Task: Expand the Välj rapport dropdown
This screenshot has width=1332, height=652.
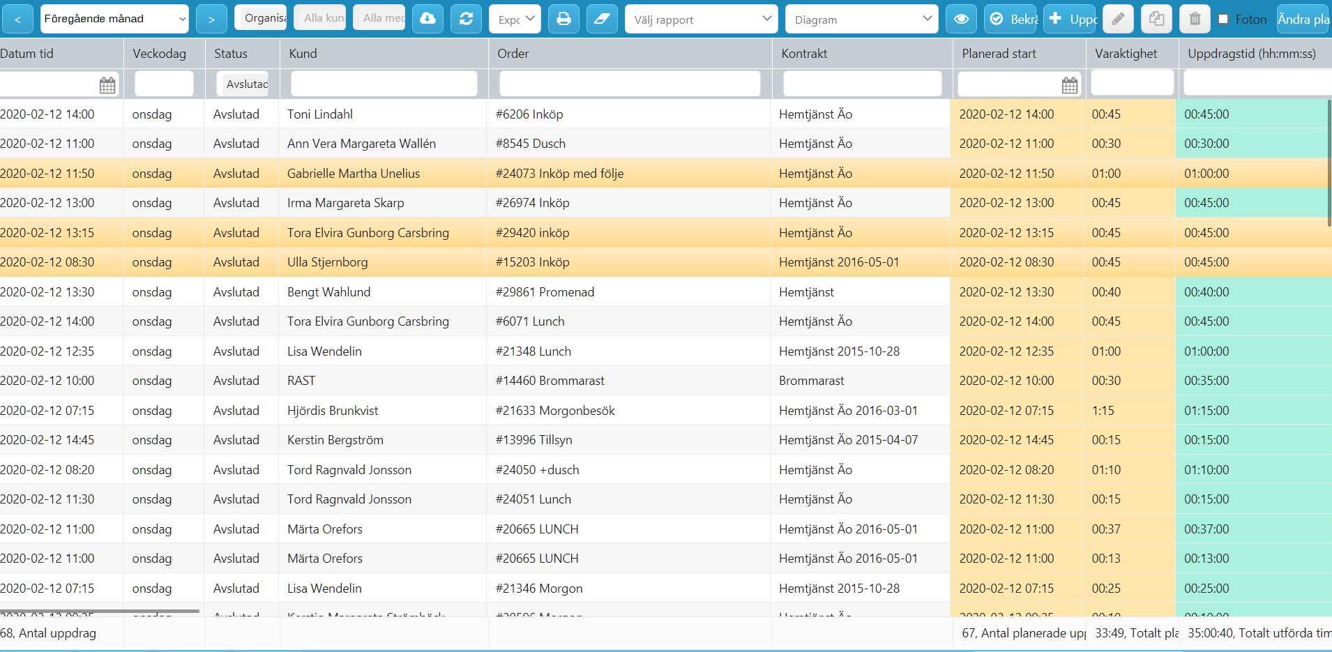Action: click(x=702, y=19)
